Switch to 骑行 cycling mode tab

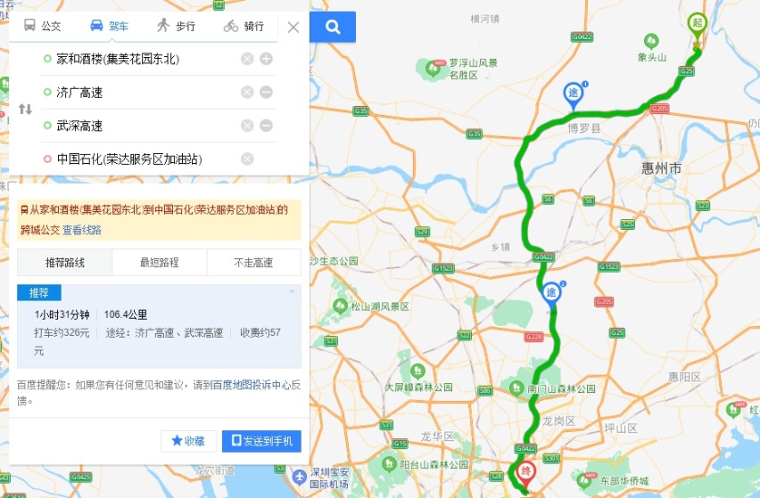coord(244,26)
